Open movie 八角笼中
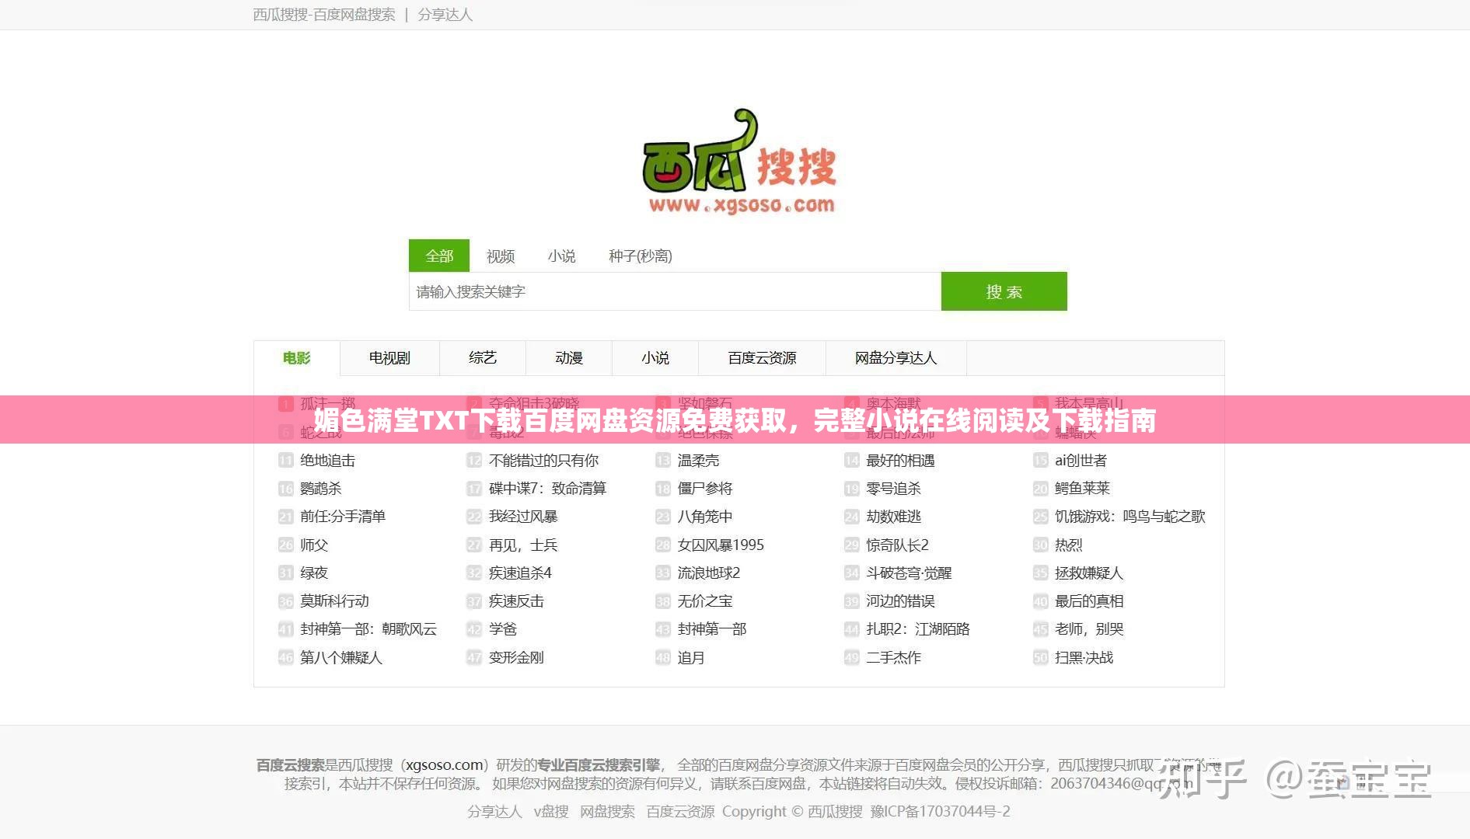 tap(704, 517)
